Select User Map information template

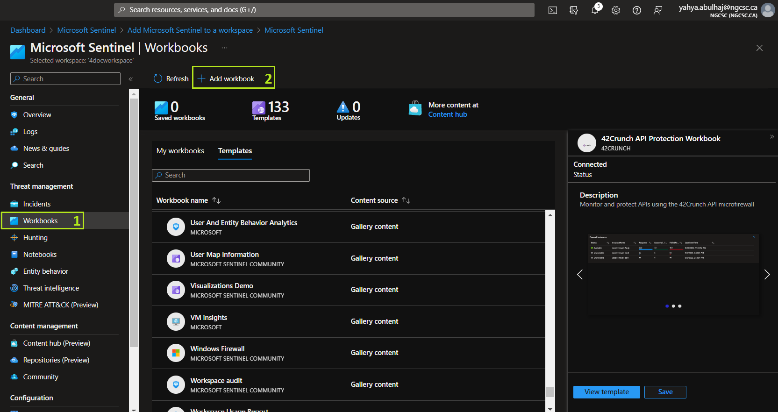[x=349, y=259]
